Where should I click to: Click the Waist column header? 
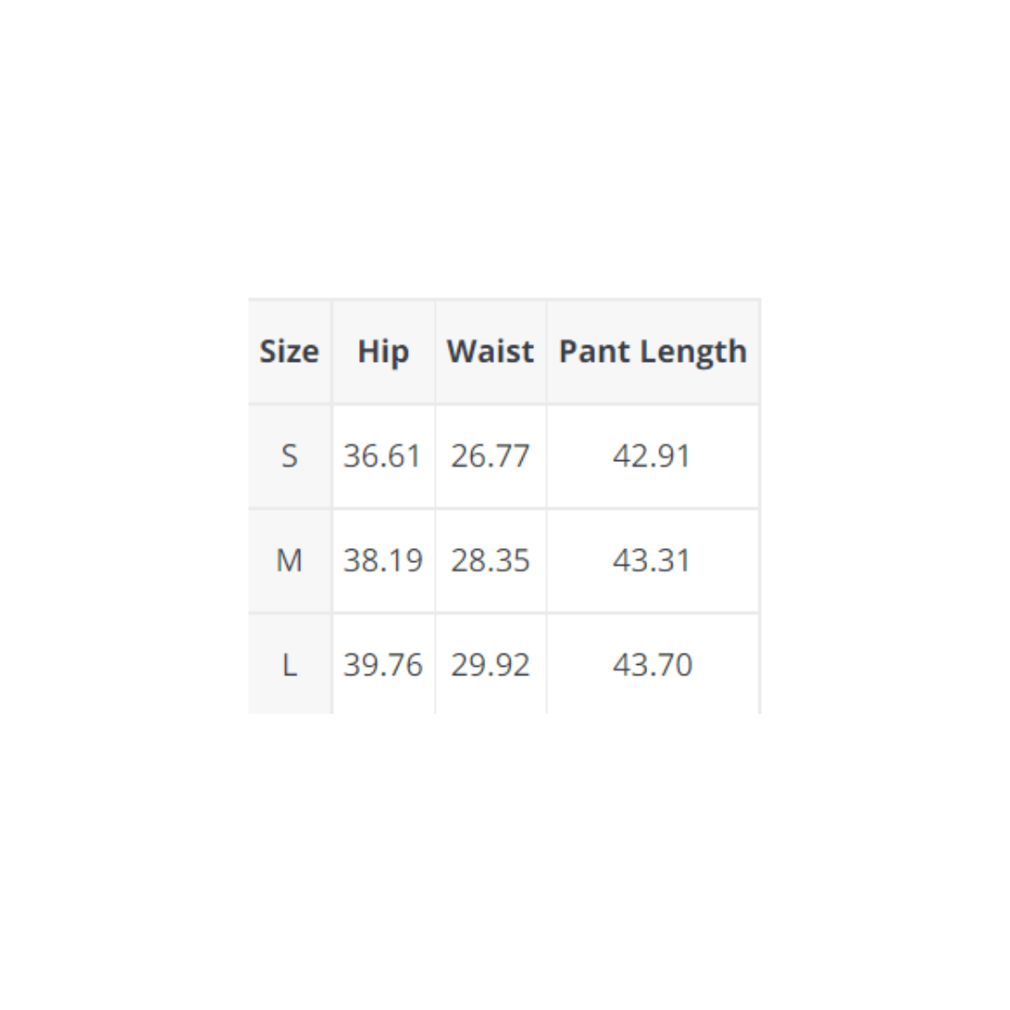490,352
